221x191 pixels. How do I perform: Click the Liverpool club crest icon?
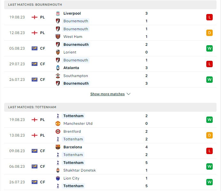coord(58,13)
